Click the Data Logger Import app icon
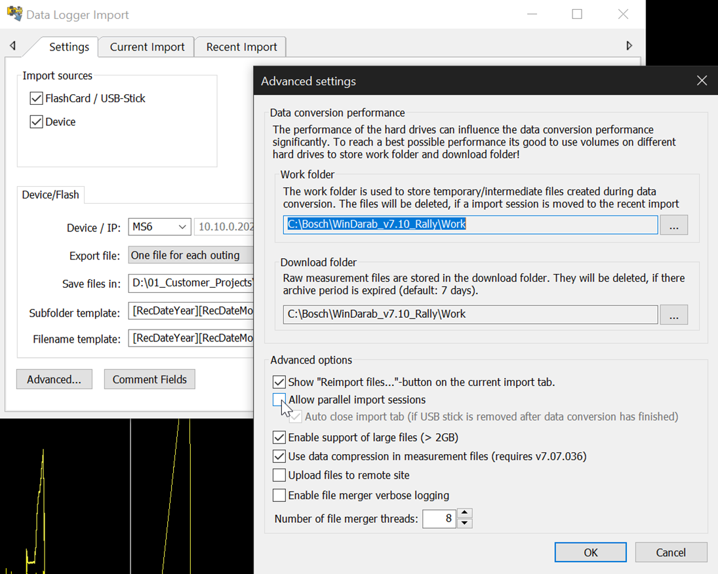This screenshot has height=574, width=718. point(14,14)
